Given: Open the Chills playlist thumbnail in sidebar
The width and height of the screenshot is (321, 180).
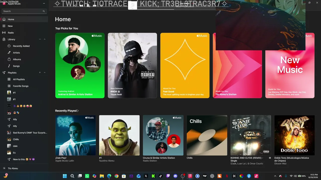Looking at the screenshot, I should point(9,139).
